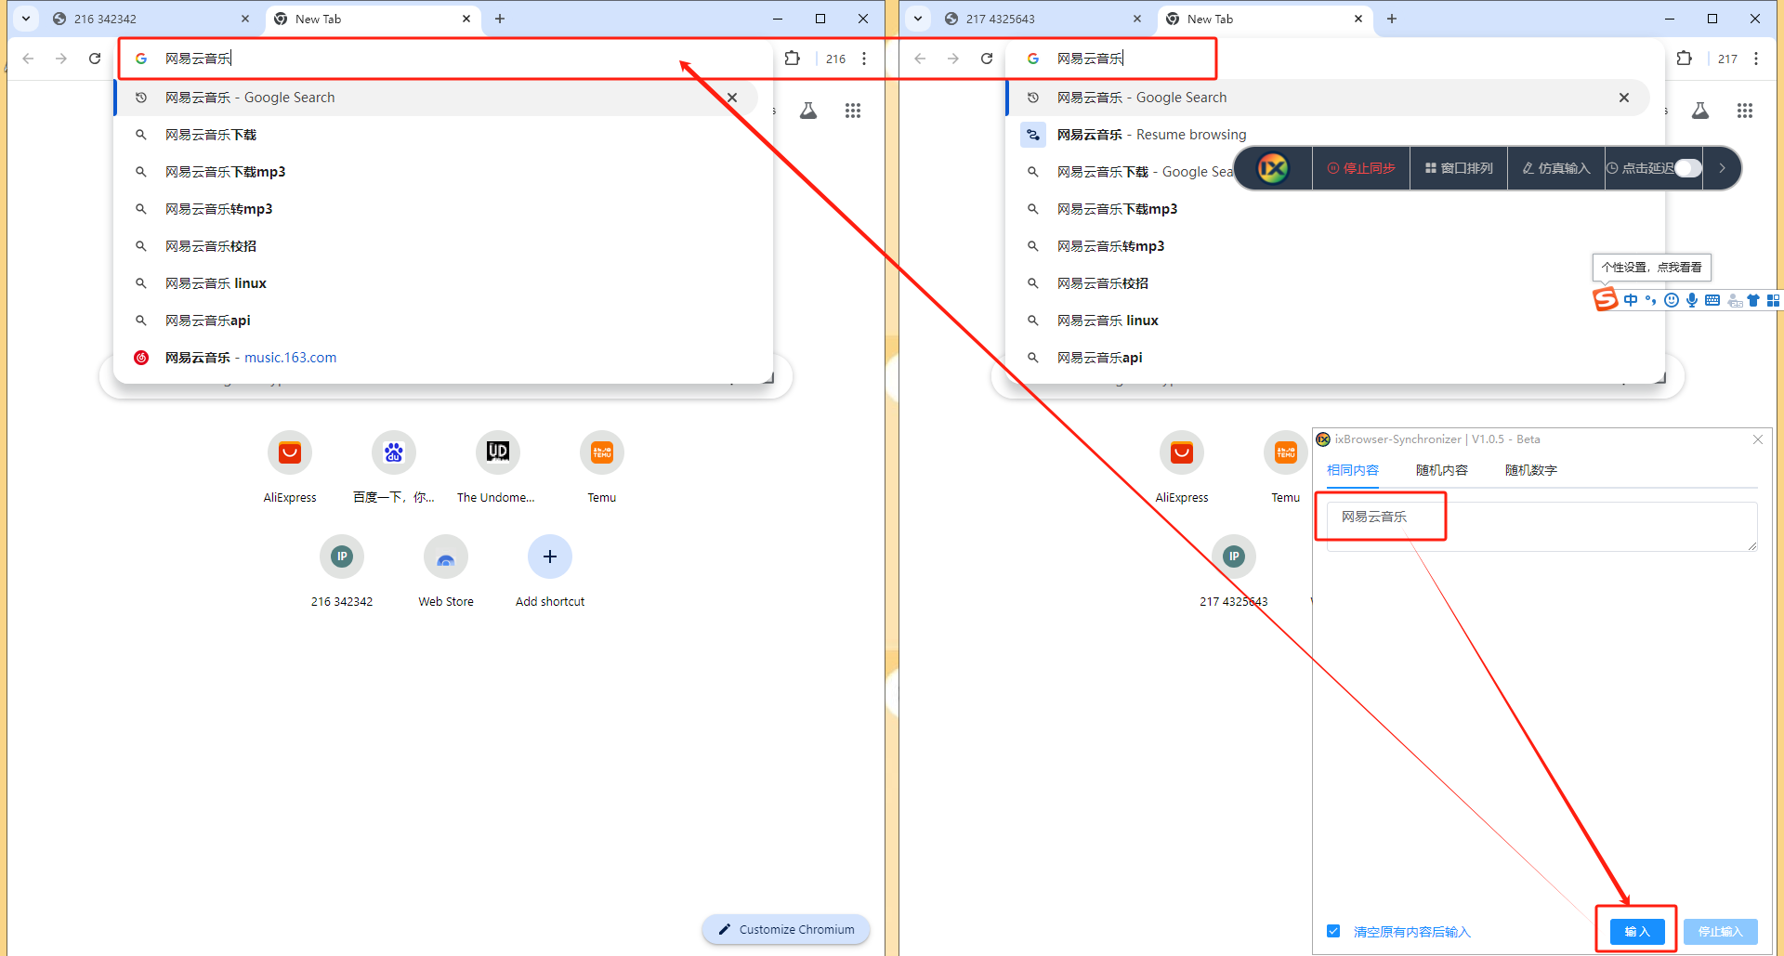Expand floating toolbar with right chevron
The image size is (1784, 956).
point(1722,168)
